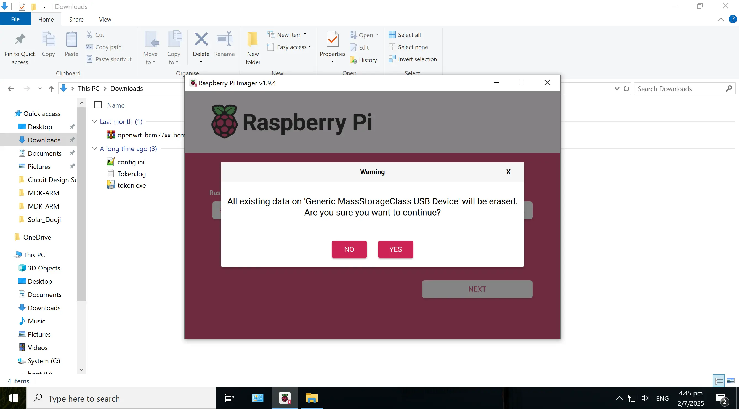Screen dimensions: 739x409
Task: Open the Easy access dropdown
Action: [x=289, y=47]
